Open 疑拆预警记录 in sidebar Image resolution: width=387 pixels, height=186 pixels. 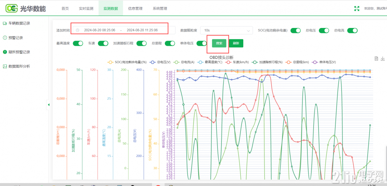(x=19, y=52)
